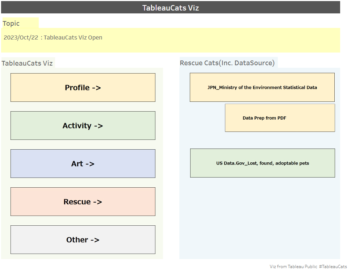Viewport: 351px width, 271px height.
Task: Select the Art -> button
Action: (x=83, y=164)
